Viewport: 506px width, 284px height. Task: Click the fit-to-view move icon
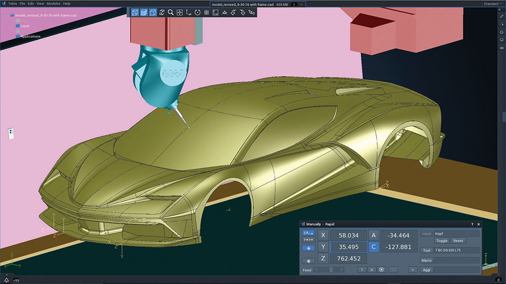(x=180, y=12)
